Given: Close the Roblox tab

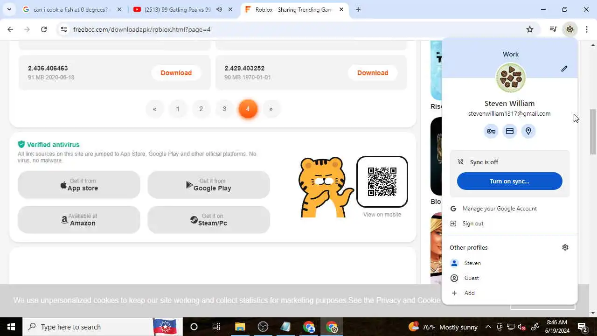Looking at the screenshot, I should click(341, 9).
